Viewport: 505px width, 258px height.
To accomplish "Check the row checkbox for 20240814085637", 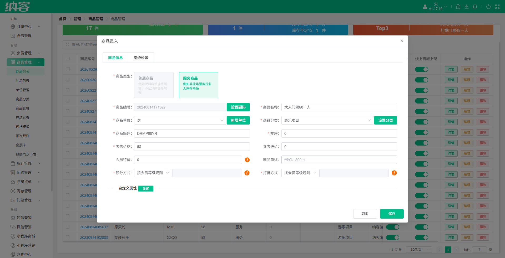I will 68,227.
